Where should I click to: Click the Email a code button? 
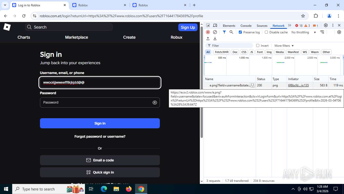click(x=100, y=160)
